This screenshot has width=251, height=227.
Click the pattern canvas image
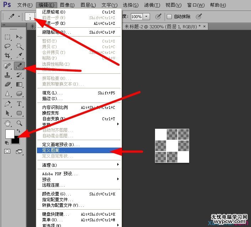(x=172, y=146)
